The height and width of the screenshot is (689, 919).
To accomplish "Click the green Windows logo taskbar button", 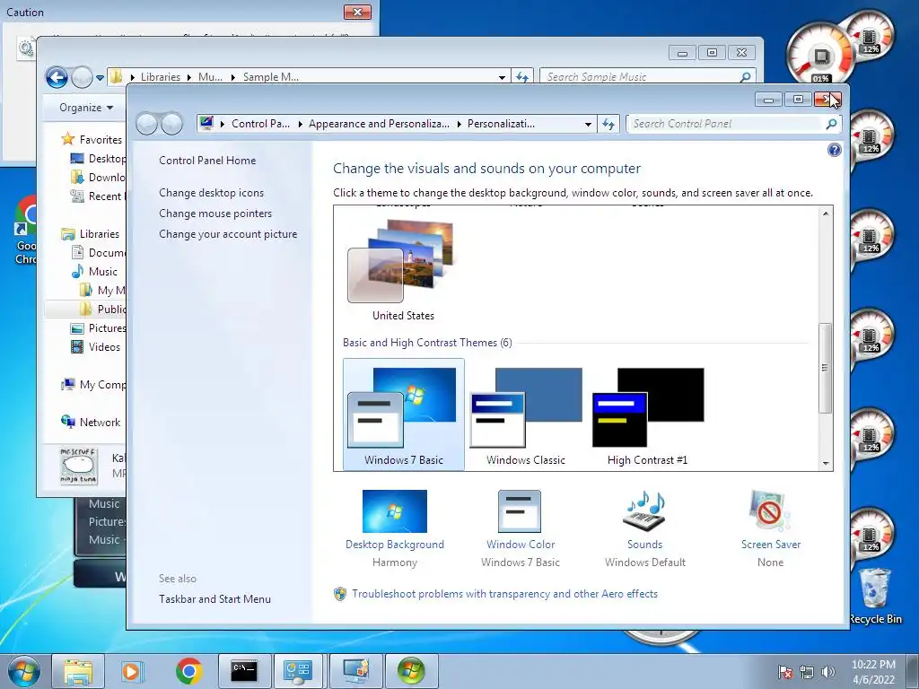I will click(x=411, y=671).
